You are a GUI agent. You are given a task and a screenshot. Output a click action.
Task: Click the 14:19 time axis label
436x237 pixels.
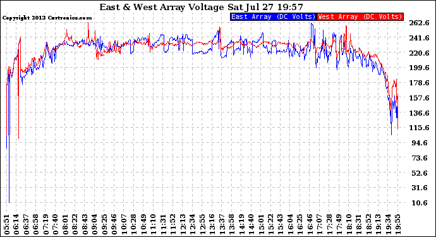pos(241,224)
